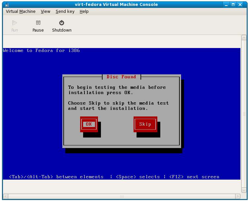The image size is (249, 201).
Task: Click the horizontal scrollbar track
Action: (122, 196)
